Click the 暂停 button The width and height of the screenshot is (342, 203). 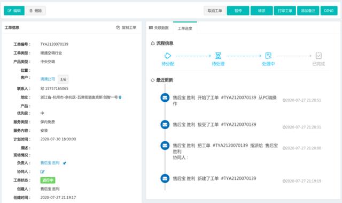click(238, 11)
